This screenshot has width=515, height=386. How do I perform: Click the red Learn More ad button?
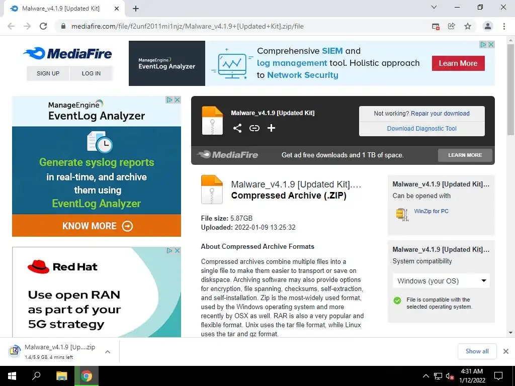coord(458,63)
